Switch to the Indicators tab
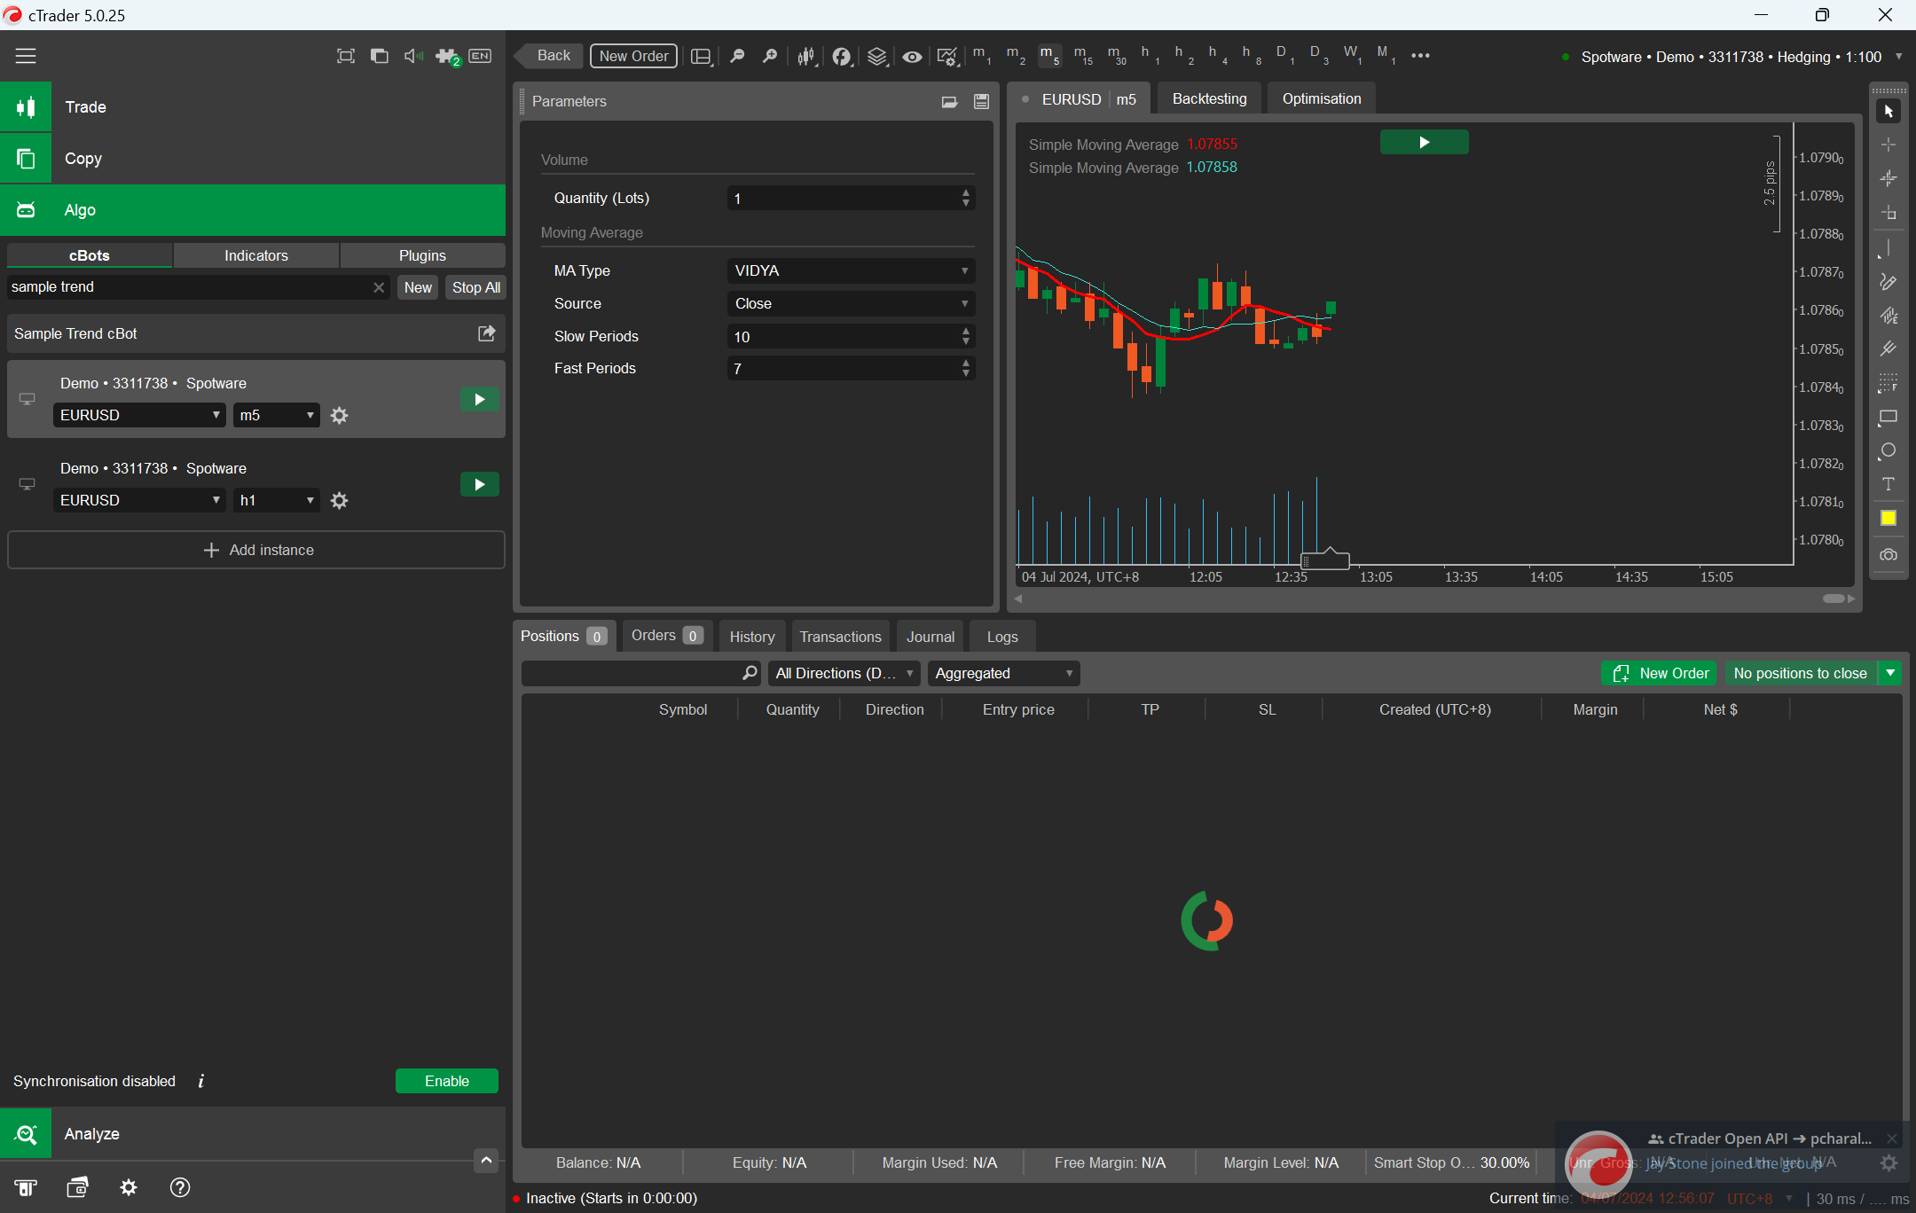The height and width of the screenshot is (1213, 1916). (256, 255)
